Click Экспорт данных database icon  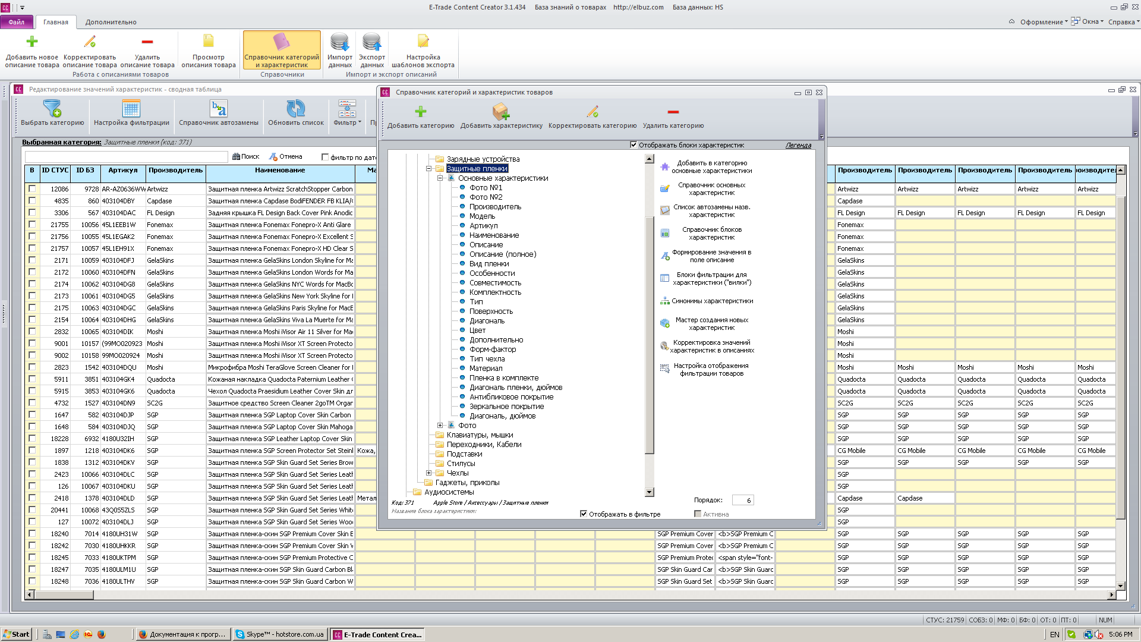[372, 42]
